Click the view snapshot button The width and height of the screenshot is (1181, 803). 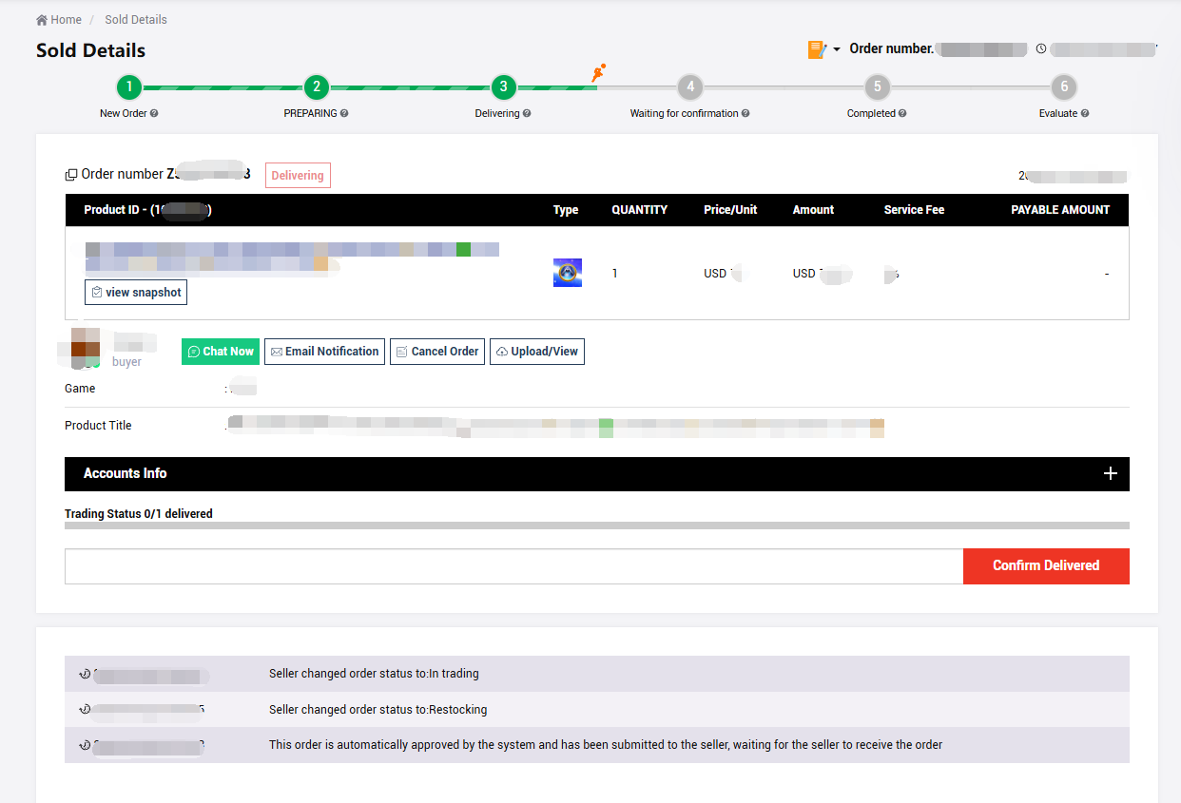(136, 293)
